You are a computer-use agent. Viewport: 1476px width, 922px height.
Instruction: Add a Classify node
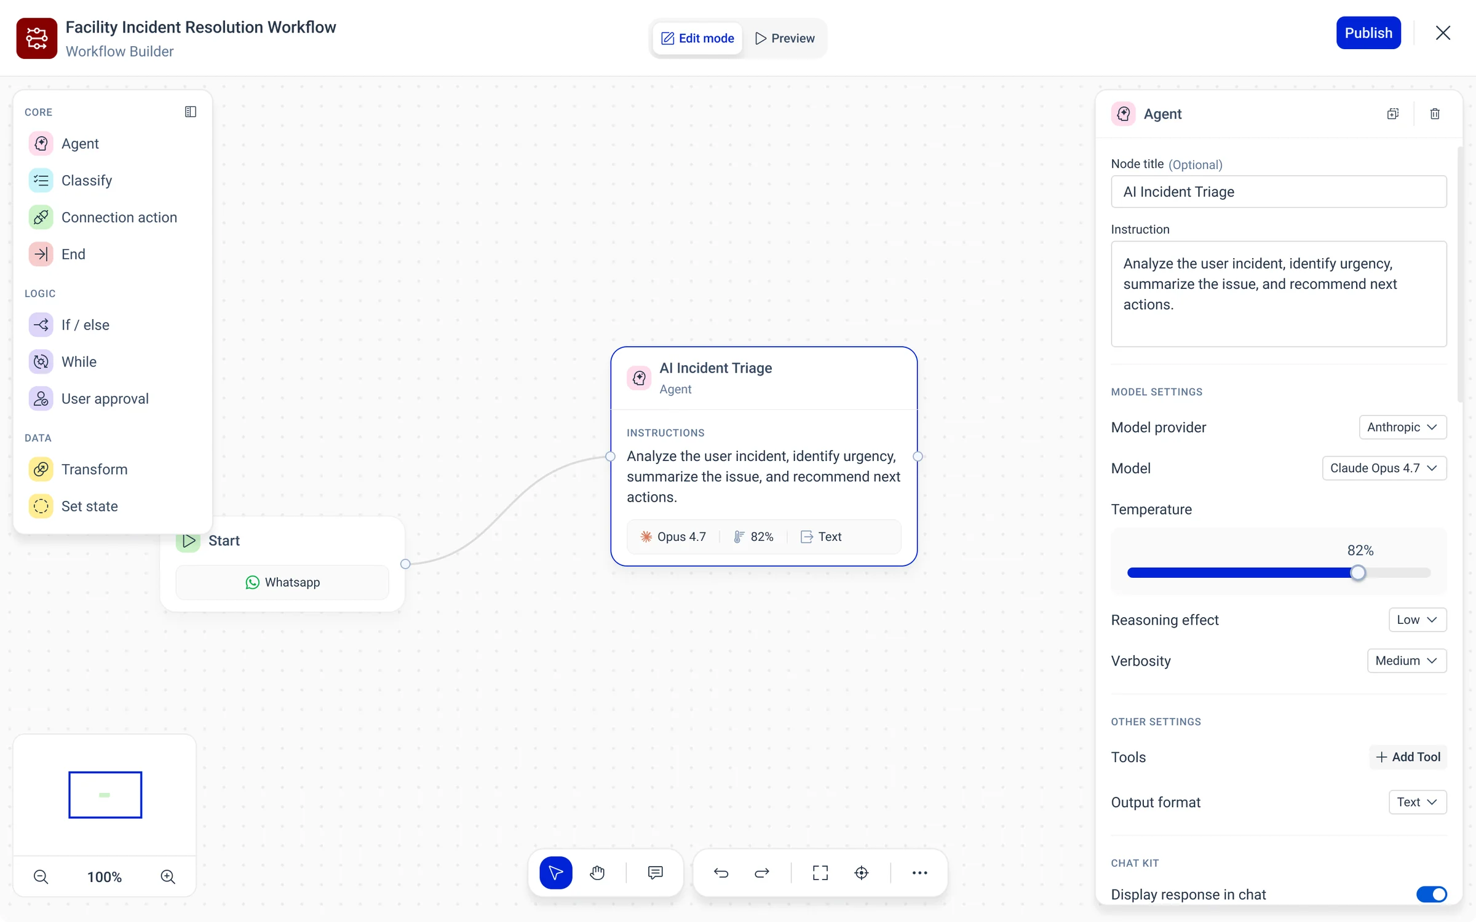point(113,180)
